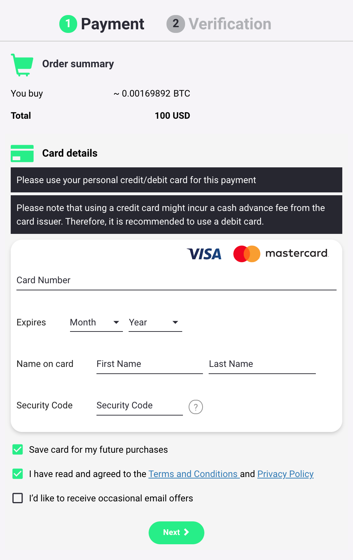This screenshot has width=353, height=560.
Task: Click the Card Number input field
Action: [176, 280]
